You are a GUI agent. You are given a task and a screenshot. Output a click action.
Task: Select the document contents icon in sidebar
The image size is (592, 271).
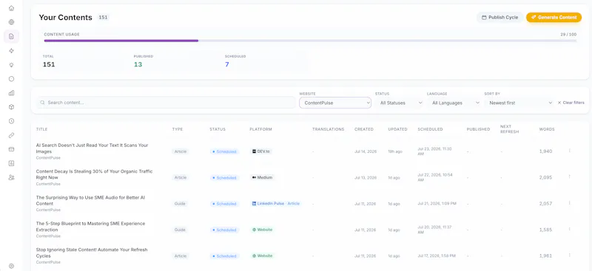point(11,37)
